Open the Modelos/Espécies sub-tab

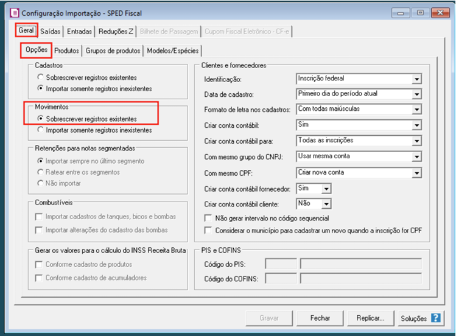pos(173,51)
